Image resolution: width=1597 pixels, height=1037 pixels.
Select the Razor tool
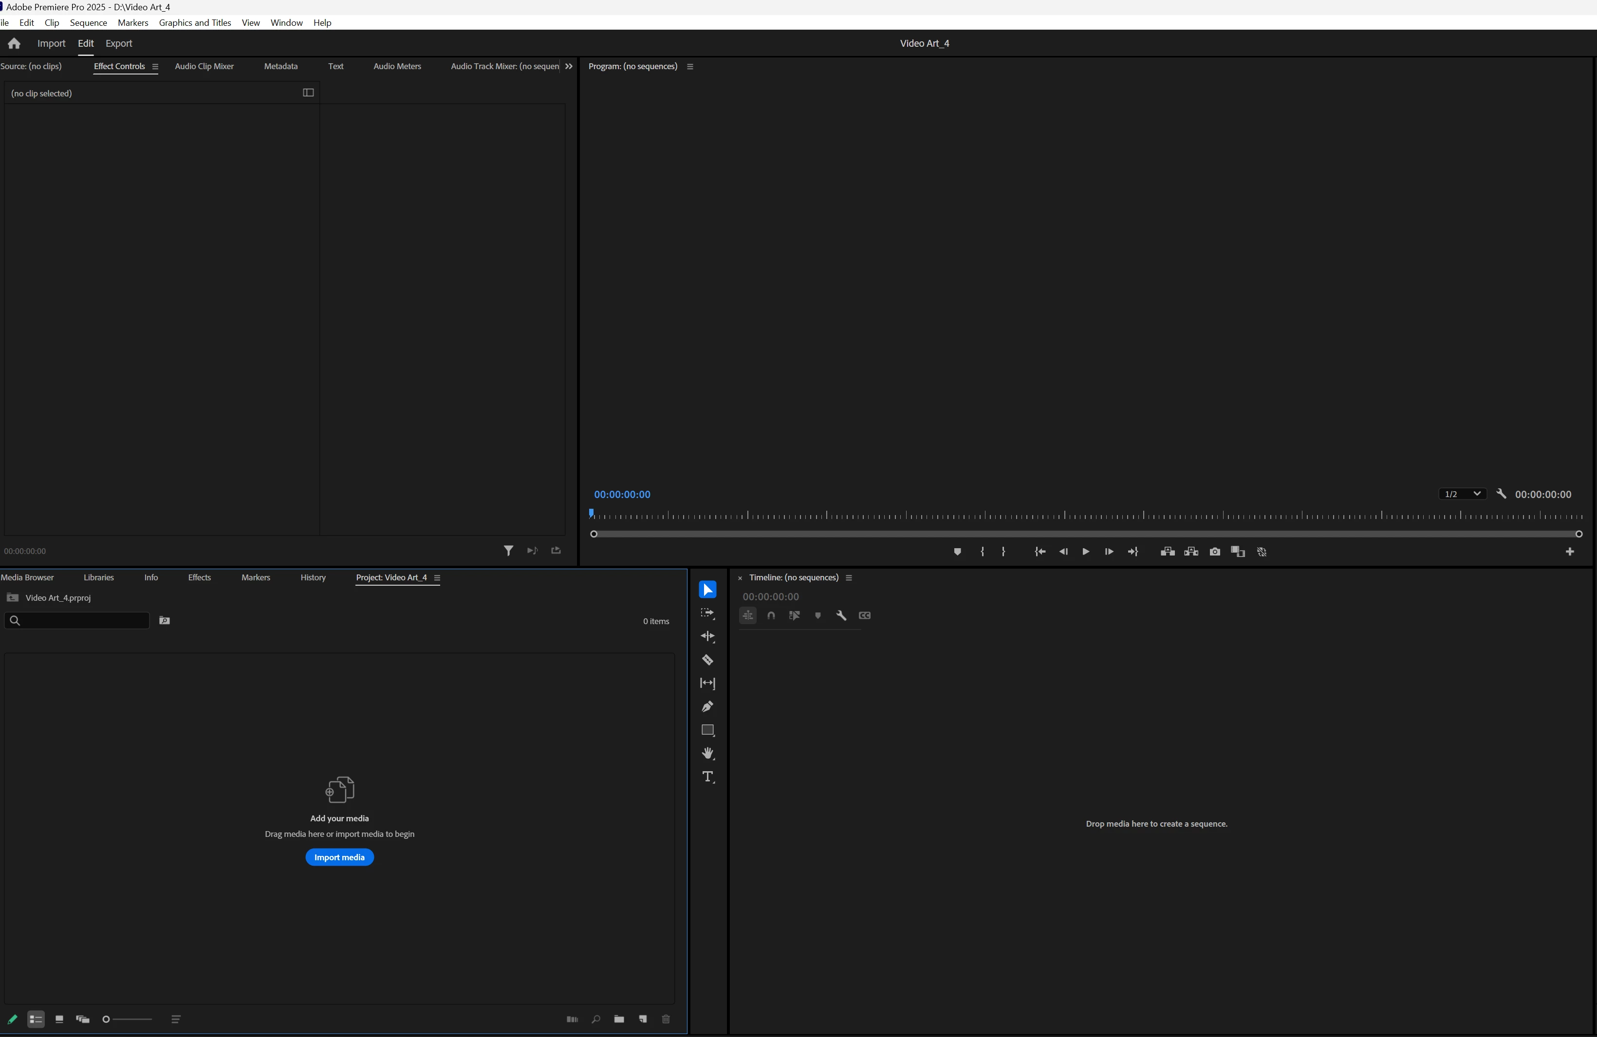pyautogui.click(x=707, y=660)
